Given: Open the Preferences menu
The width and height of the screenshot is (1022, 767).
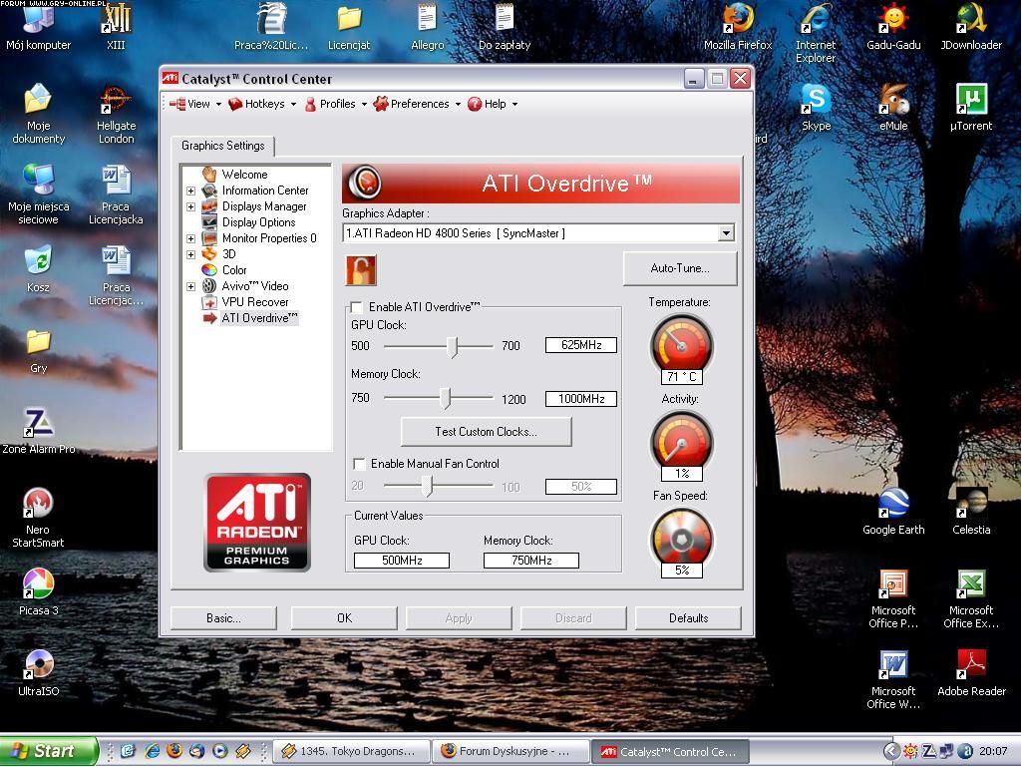Looking at the screenshot, I should [418, 104].
